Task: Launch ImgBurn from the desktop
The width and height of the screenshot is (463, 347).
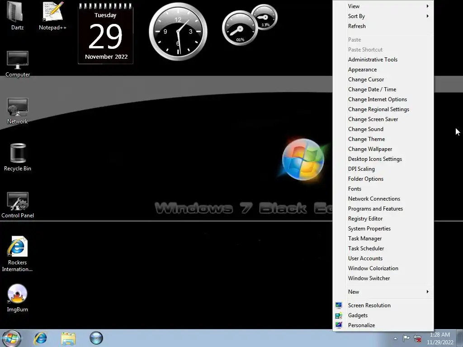Action: tap(17, 294)
